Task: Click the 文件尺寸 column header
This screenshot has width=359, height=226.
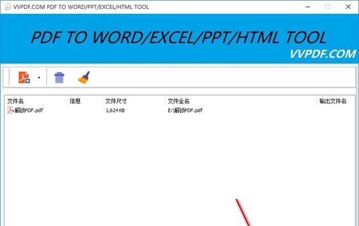Action: (x=134, y=101)
